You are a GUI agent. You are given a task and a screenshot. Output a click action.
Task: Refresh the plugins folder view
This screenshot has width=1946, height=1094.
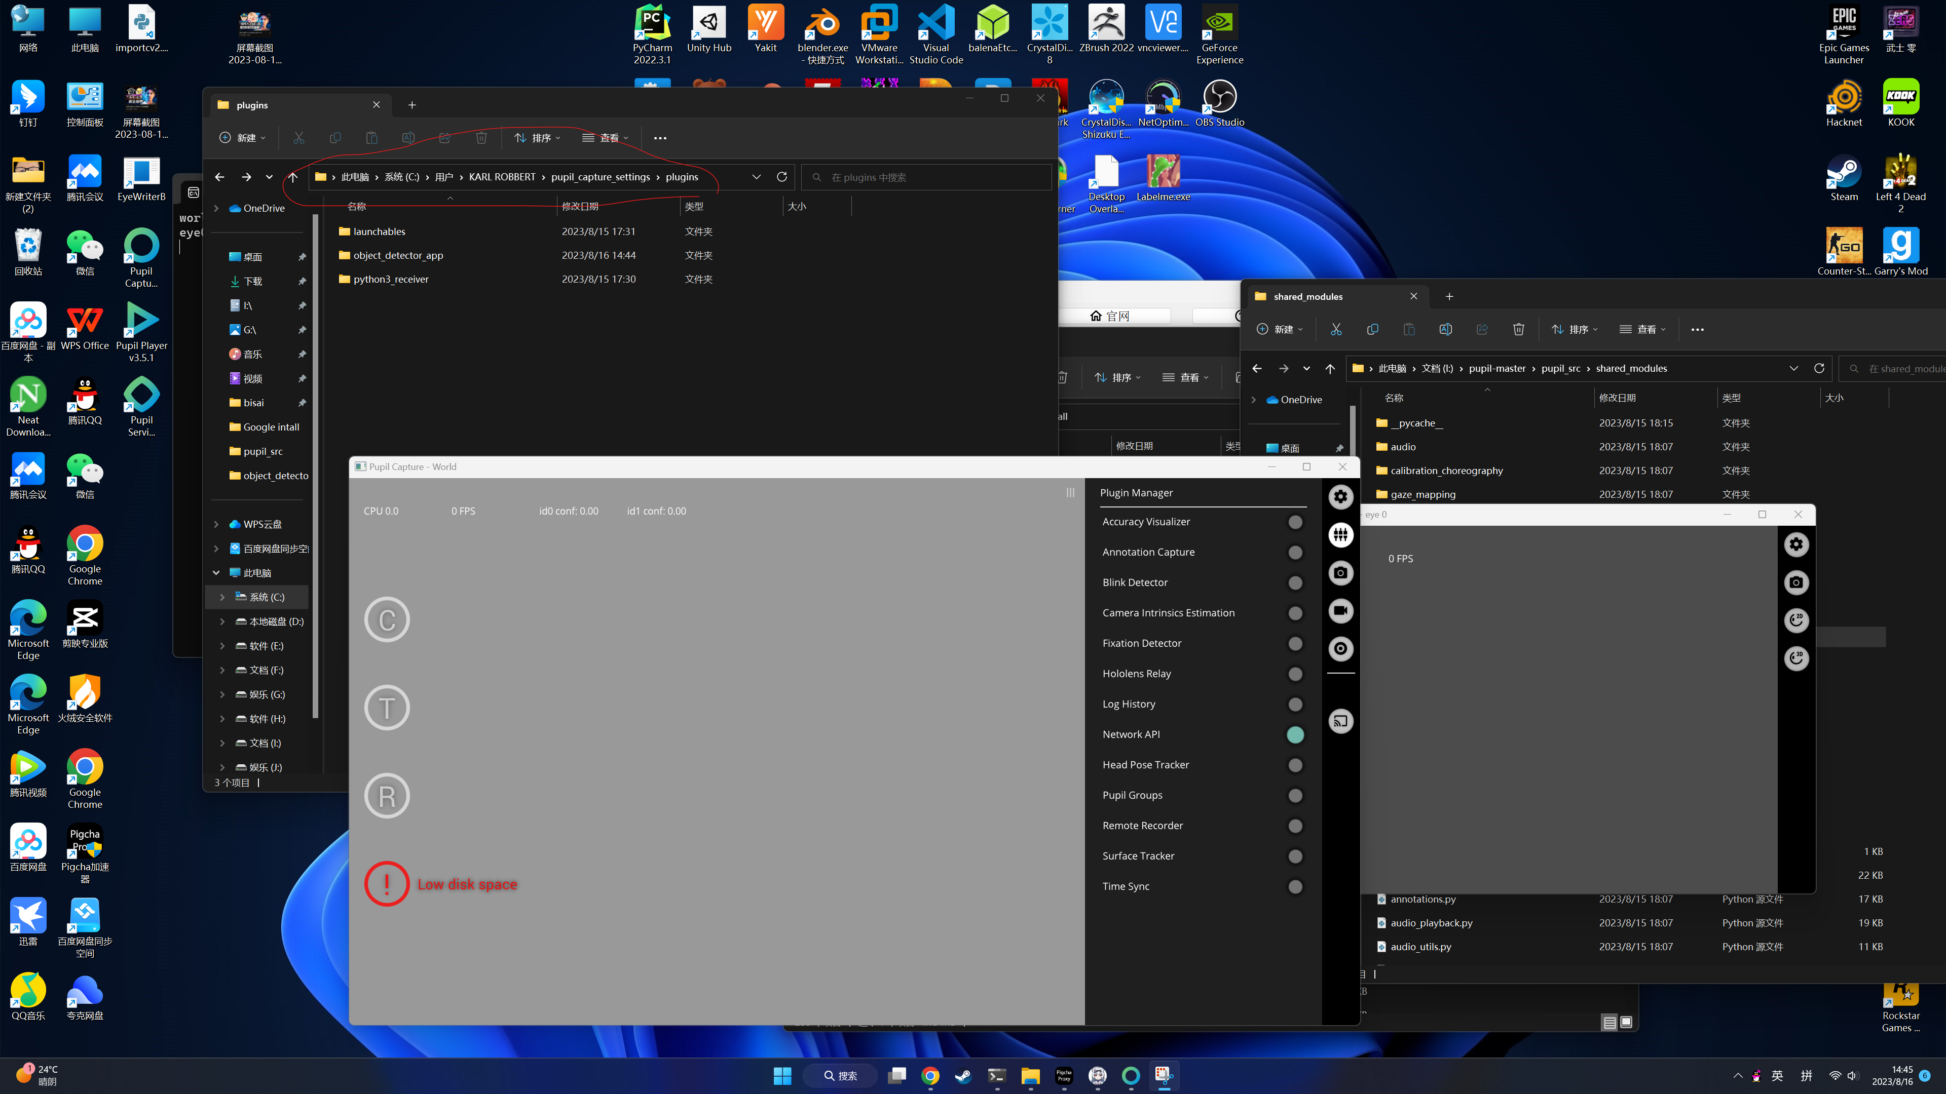[x=782, y=177]
